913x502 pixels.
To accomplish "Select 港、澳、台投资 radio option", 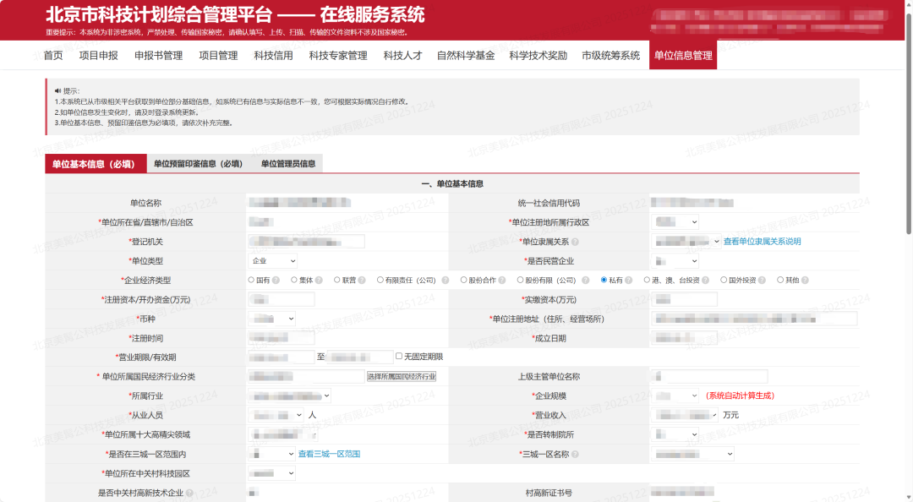I will [x=647, y=280].
